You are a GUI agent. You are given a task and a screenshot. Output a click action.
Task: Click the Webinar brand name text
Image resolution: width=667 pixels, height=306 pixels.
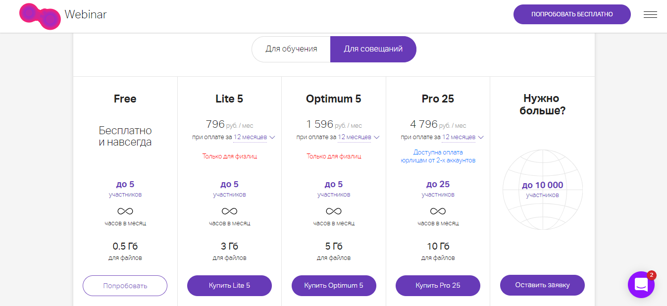pyautogui.click(x=86, y=15)
